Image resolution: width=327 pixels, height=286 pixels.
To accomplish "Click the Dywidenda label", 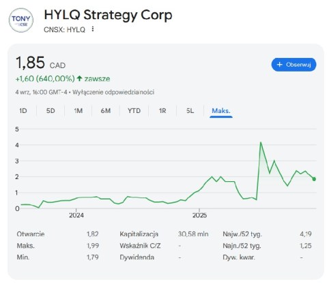I will (137, 257).
